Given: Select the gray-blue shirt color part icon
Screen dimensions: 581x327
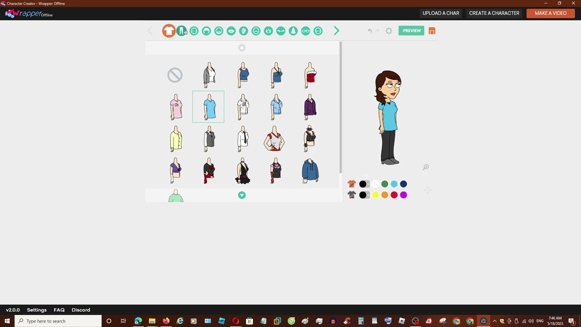Looking at the screenshot, I should 352,195.
